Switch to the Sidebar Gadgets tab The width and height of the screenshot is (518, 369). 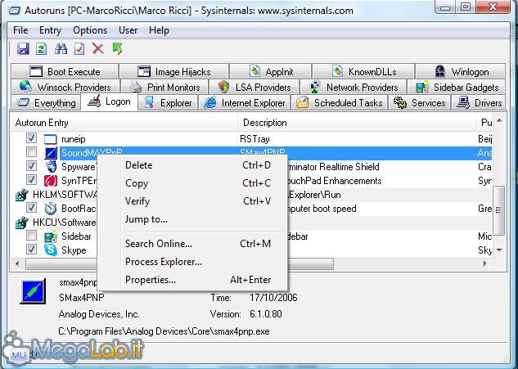pos(457,88)
